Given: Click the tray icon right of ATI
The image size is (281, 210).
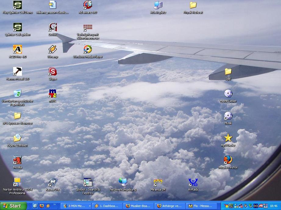Looking at the screenshot, I should [x=265, y=206].
